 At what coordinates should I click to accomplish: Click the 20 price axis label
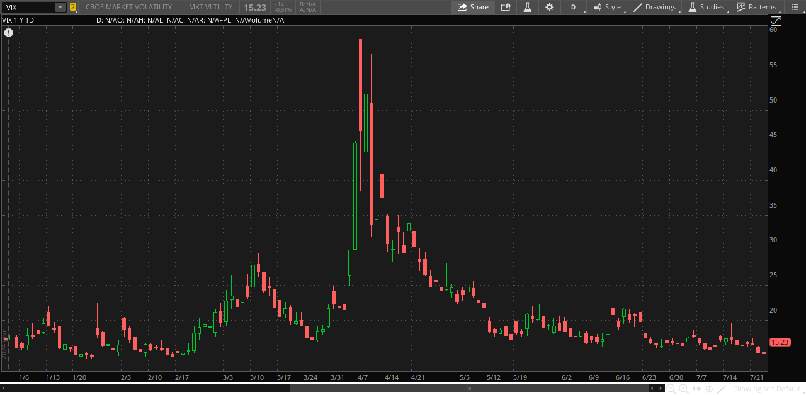(x=773, y=310)
